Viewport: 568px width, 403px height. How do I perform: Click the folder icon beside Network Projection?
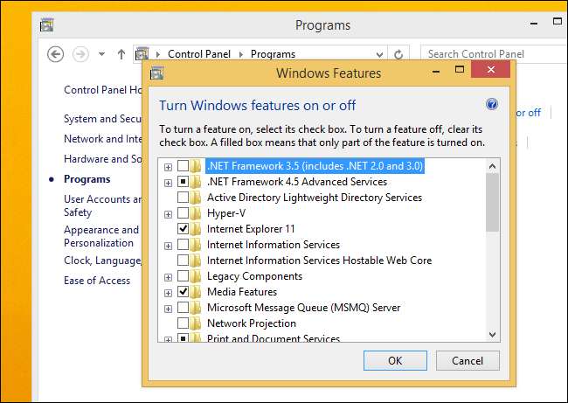(x=197, y=323)
